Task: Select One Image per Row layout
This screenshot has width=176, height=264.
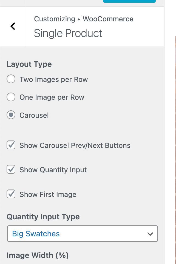Action: (11, 97)
